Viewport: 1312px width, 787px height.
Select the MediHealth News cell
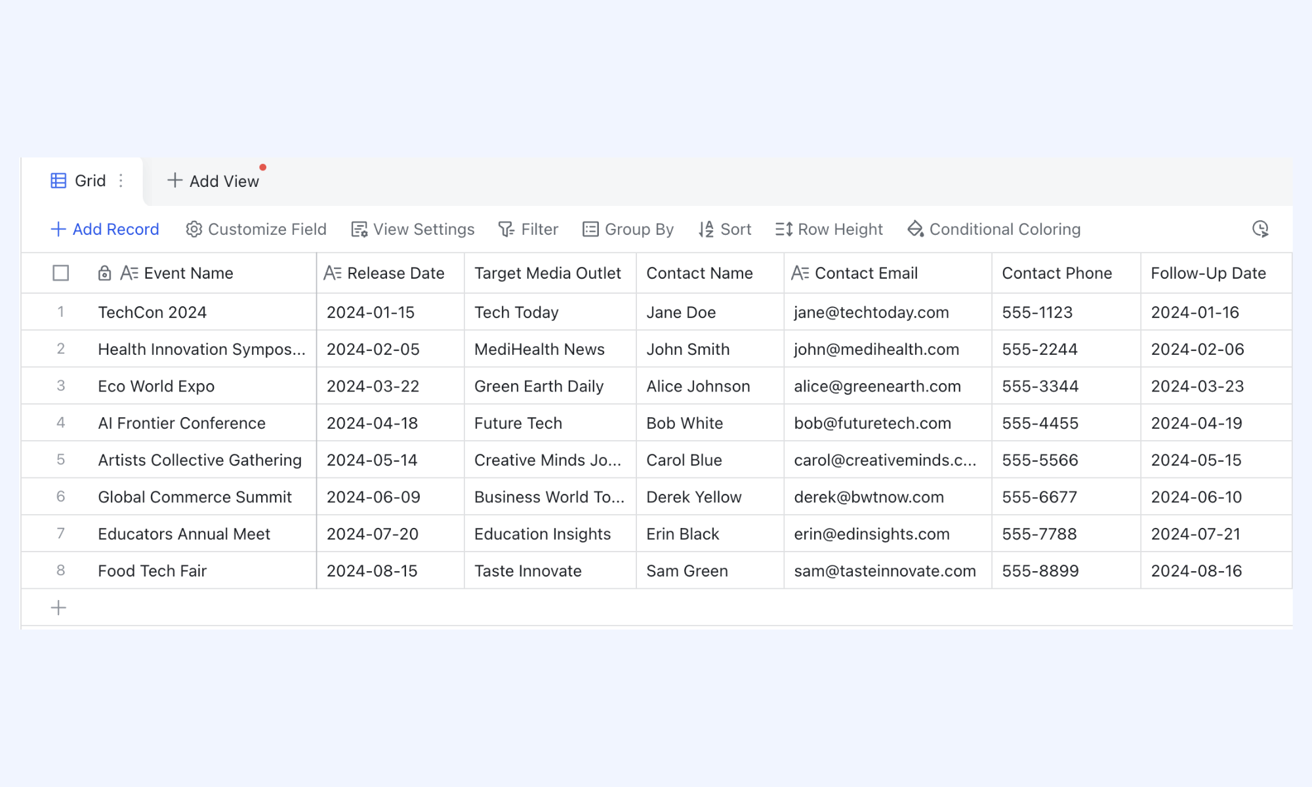[550, 349]
